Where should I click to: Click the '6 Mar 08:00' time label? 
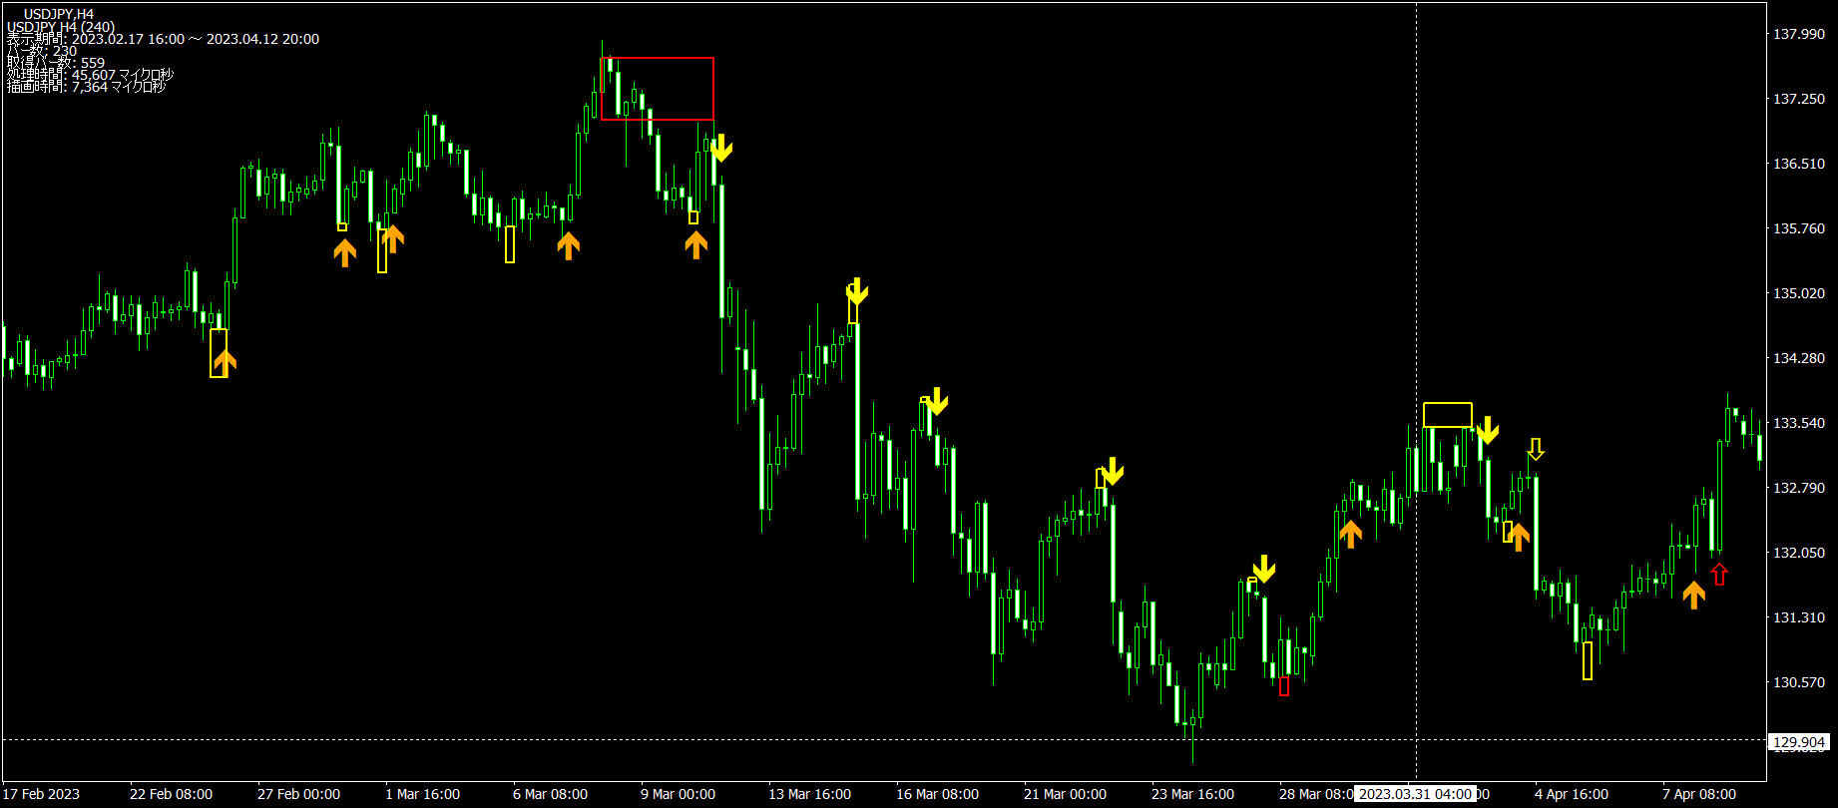tap(551, 794)
